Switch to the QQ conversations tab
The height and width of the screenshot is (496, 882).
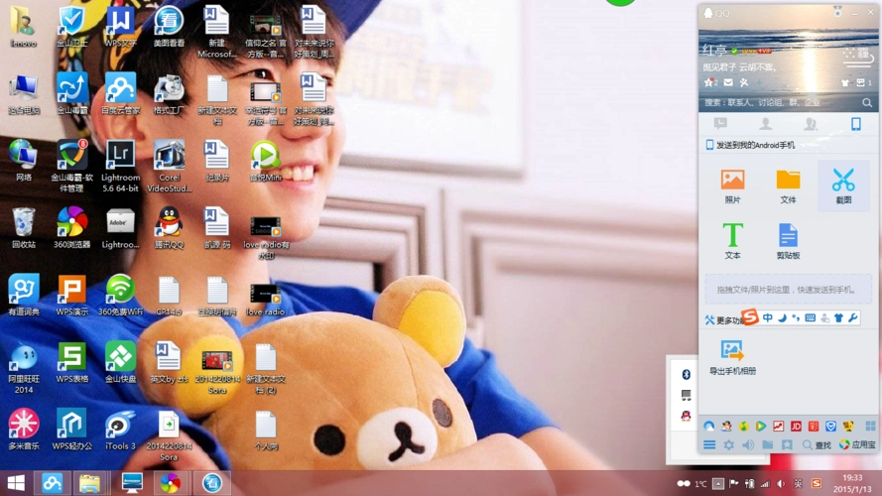point(720,124)
